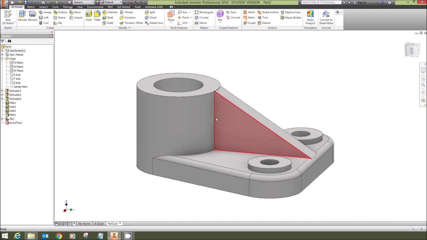This screenshot has height=240, width=427.
Task: Select the Fillet tool
Action: 97,16
